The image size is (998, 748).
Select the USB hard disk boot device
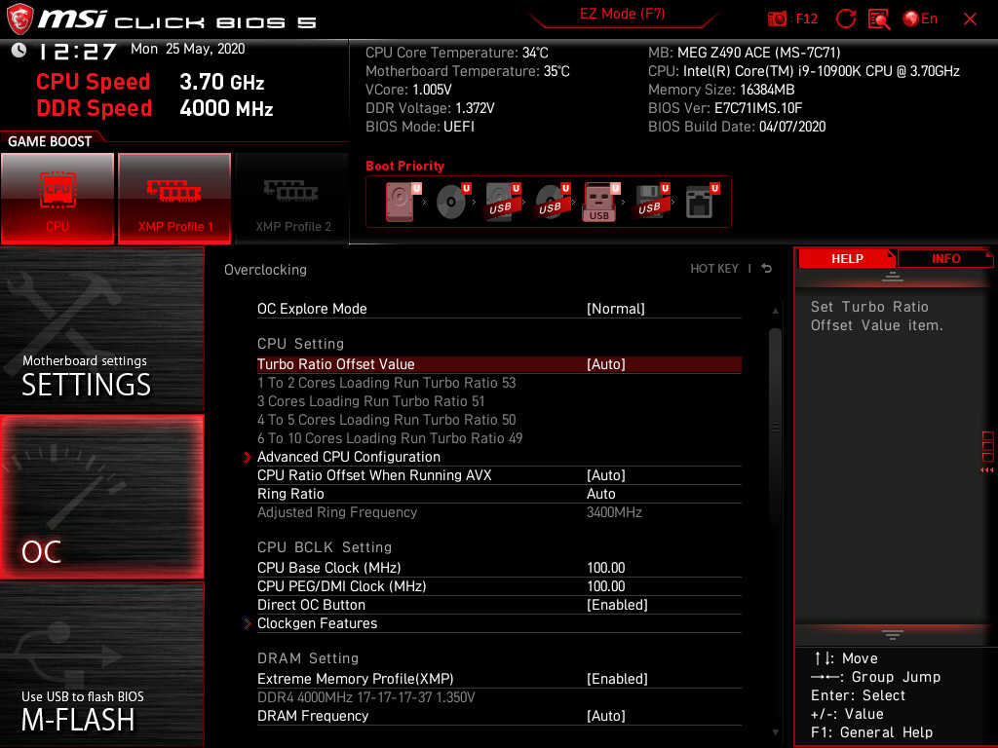coord(503,202)
